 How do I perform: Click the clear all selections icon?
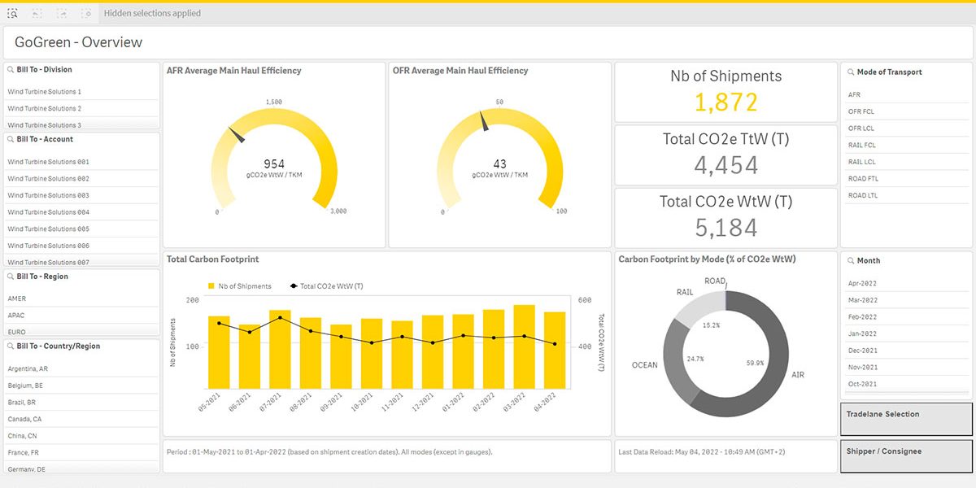86,13
